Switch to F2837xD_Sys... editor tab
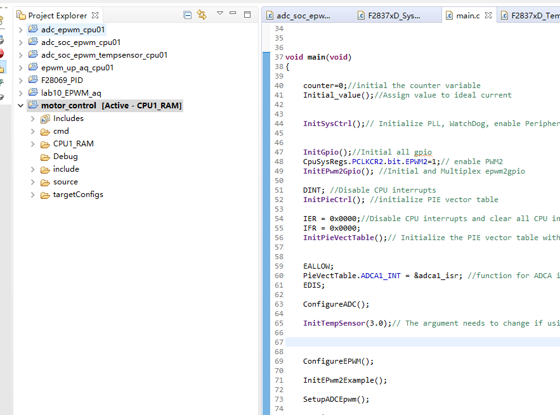The height and width of the screenshot is (415, 560). tap(389, 15)
